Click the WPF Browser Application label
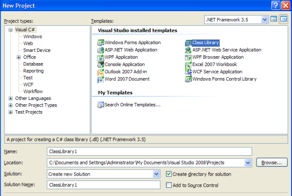 (218, 57)
